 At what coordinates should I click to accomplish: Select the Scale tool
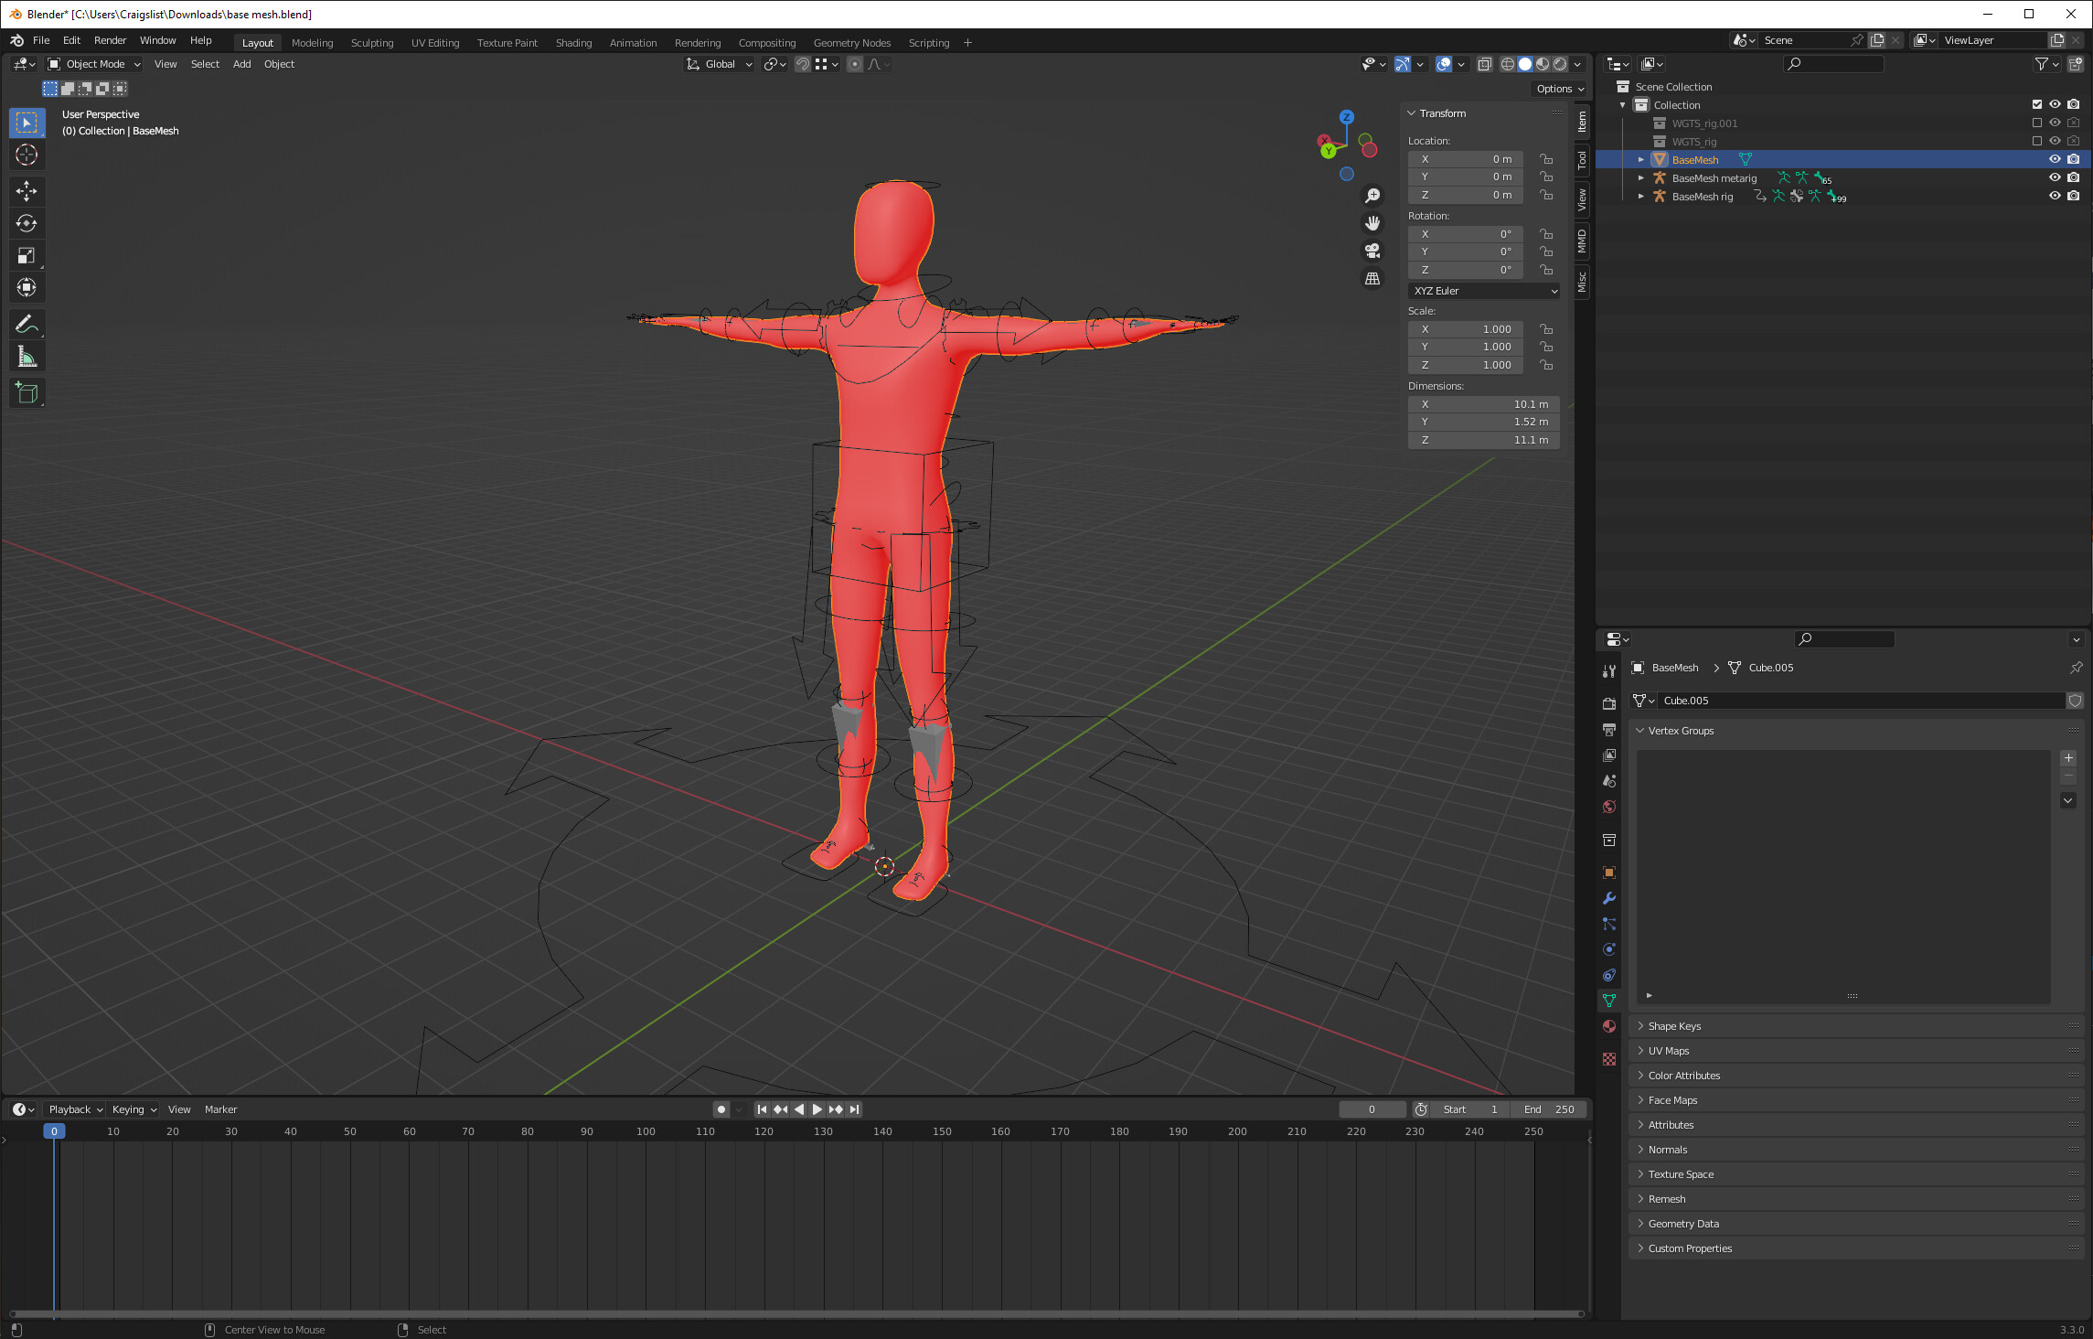tap(27, 256)
